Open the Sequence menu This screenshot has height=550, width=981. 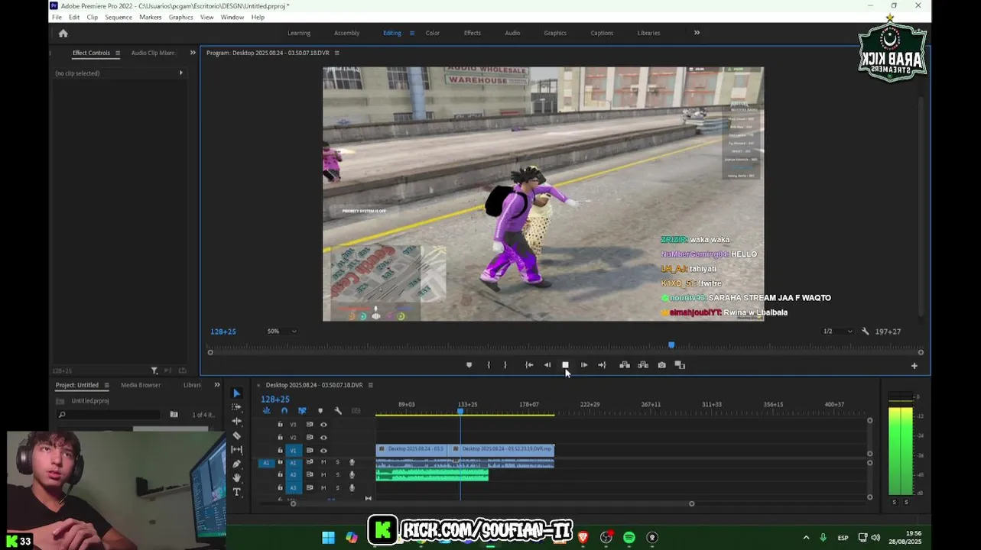tap(119, 17)
